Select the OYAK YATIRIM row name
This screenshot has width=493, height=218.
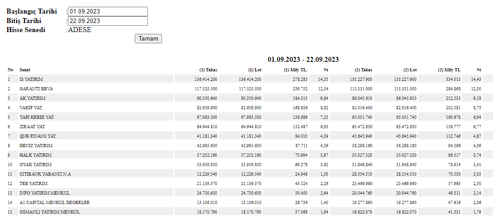pos(36,164)
